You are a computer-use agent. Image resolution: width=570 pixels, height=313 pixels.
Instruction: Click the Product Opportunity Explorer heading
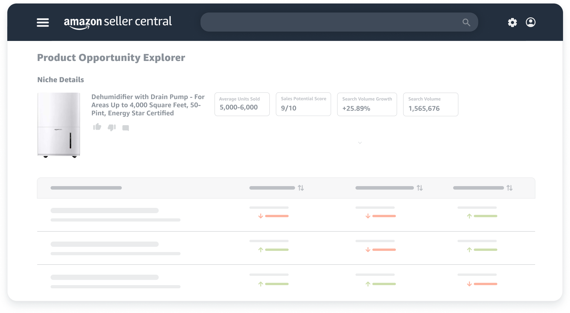tap(111, 57)
